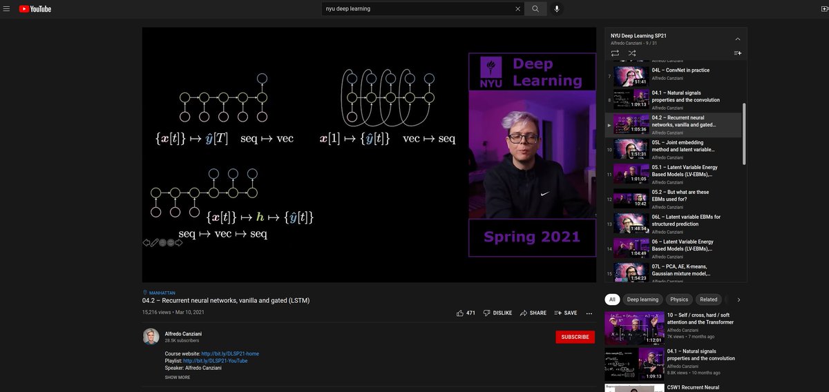Image resolution: width=829 pixels, height=392 pixels.
Task: Select the Deep learning filter chip
Action: click(x=642, y=300)
